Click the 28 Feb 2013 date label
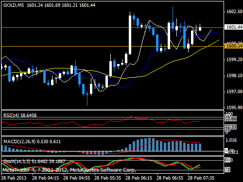Image resolution: width=243 pixels, height=182 pixels. tap(14, 178)
